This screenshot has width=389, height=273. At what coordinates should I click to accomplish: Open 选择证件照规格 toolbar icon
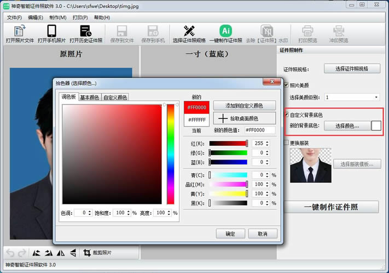click(x=189, y=34)
